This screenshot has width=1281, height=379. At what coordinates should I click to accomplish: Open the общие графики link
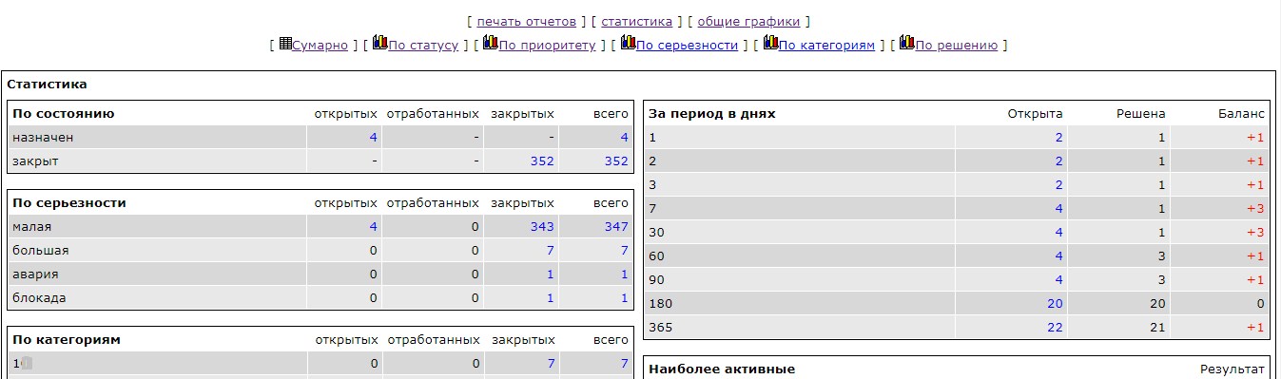(x=748, y=21)
